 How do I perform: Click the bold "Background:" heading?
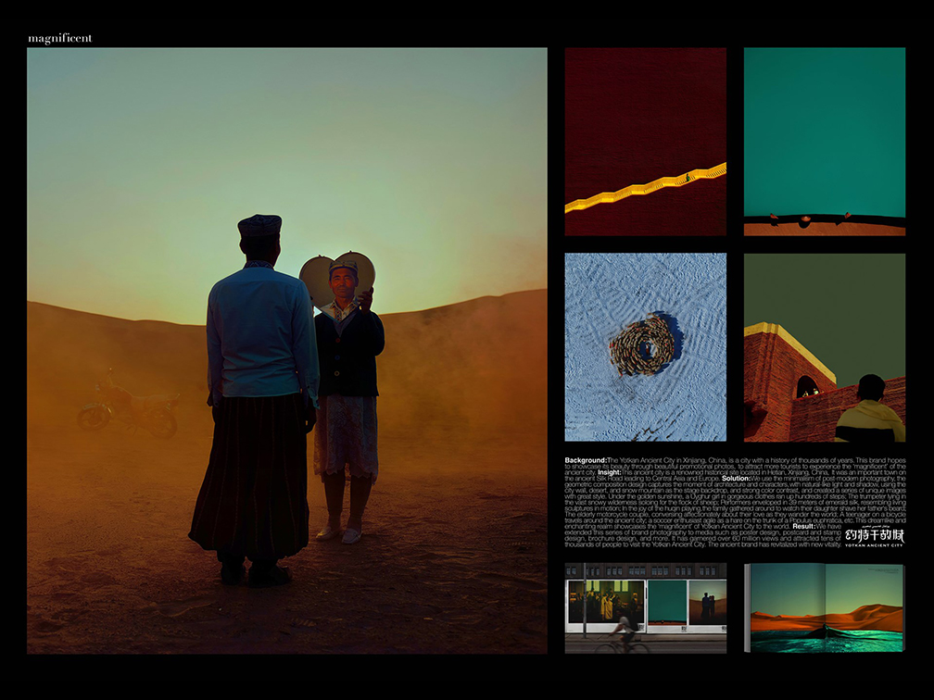coord(586,460)
